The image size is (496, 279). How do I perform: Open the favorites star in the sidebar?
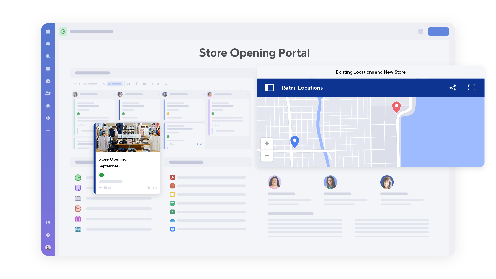coord(48,105)
